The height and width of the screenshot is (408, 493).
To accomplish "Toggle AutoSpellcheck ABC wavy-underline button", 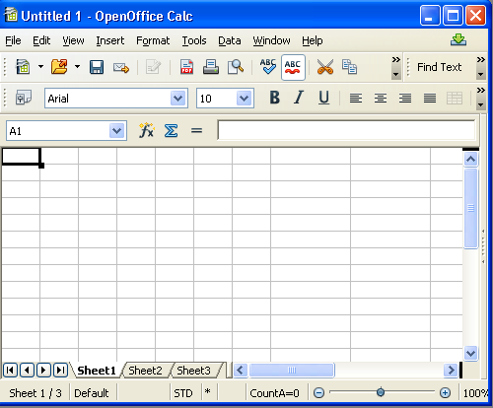I will click(x=293, y=68).
